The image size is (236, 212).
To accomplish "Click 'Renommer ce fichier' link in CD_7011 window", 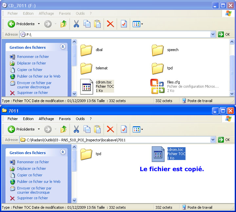I will (x=33, y=57).
